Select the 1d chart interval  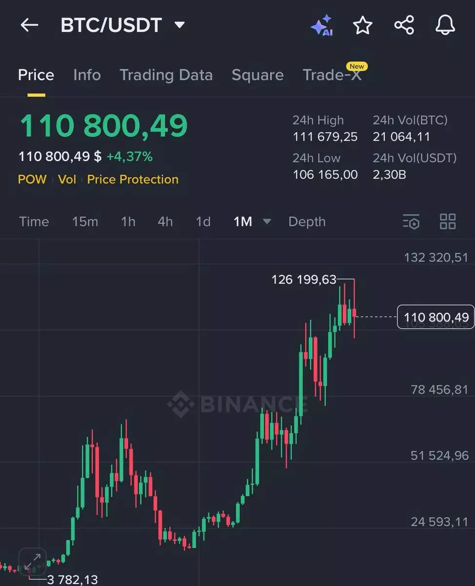(x=203, y=222)
